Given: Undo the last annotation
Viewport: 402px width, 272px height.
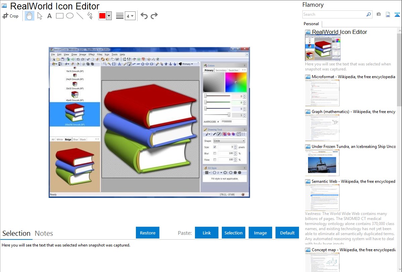Looking at the screenshot, I should (144, 16).
